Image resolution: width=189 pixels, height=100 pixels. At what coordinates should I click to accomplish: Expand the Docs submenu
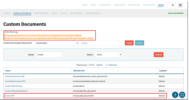tap(64, 13)
